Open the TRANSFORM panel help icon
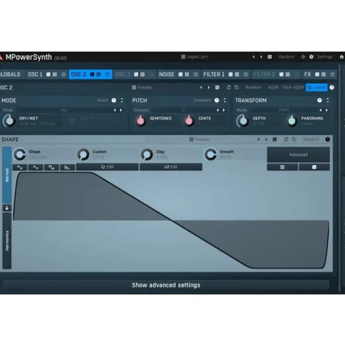Screen dimensions: 345x346 point(319,100)
